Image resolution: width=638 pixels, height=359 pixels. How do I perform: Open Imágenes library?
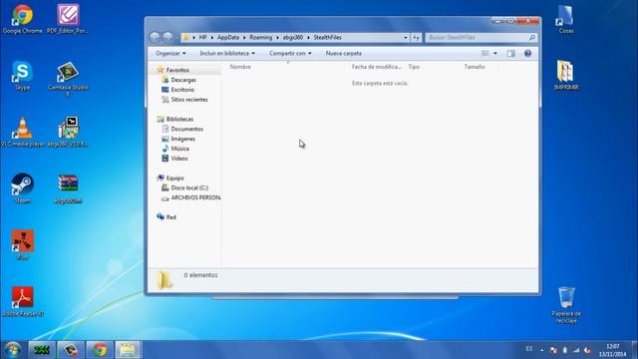pos(182,139)
